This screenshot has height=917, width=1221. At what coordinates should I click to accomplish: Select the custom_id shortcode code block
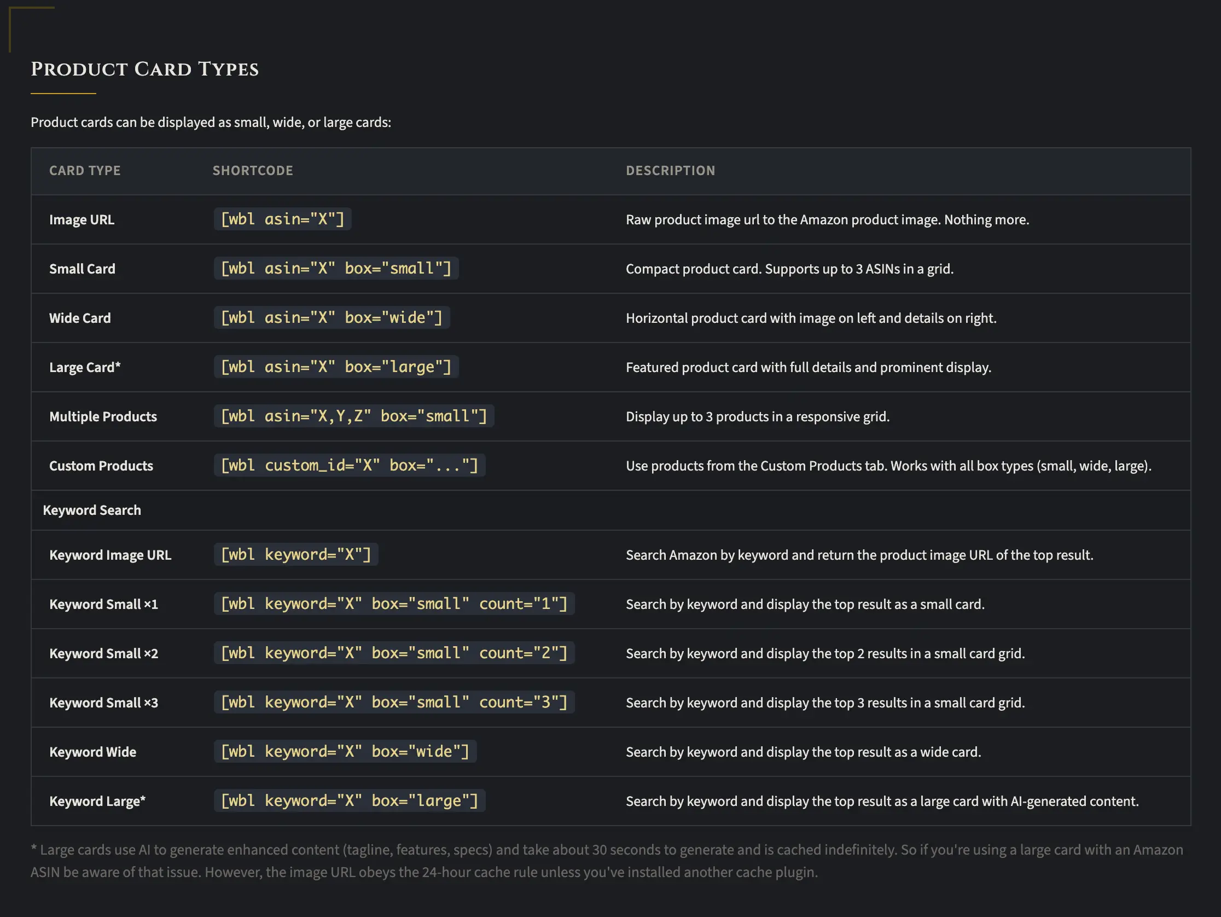(x=349, y=466)
